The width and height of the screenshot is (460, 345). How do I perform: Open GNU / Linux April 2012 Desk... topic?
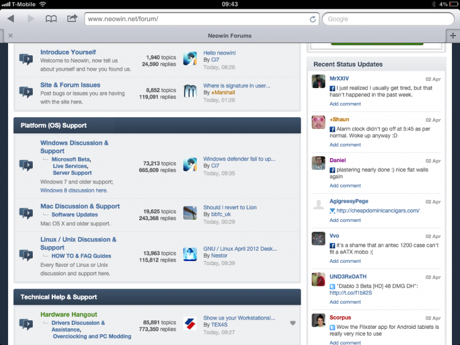[x=240, y=249]
